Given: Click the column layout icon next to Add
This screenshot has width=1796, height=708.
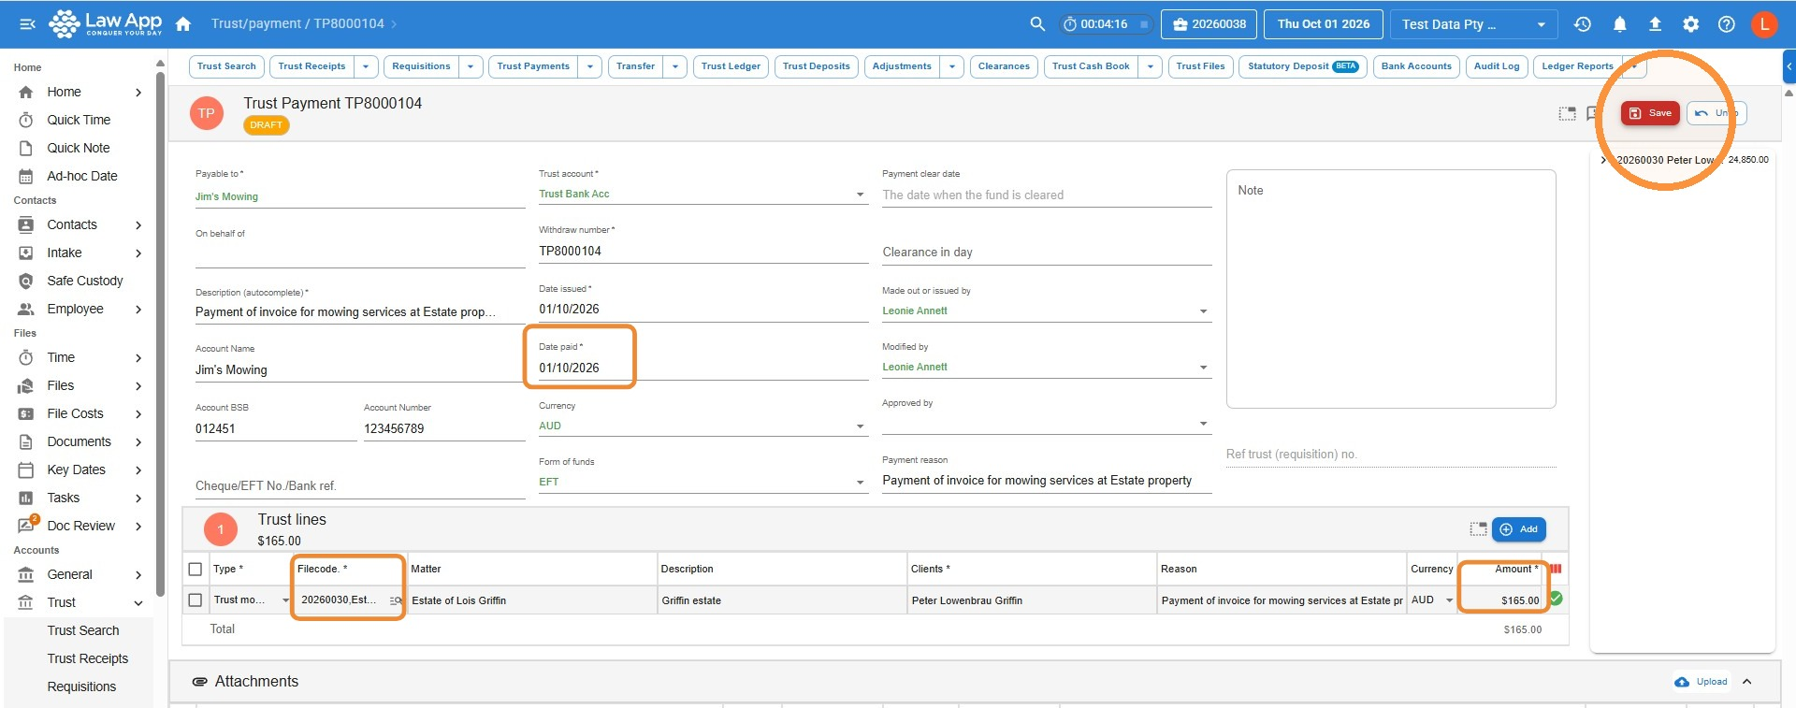Looking at the screenshot, I should 1478,529.
